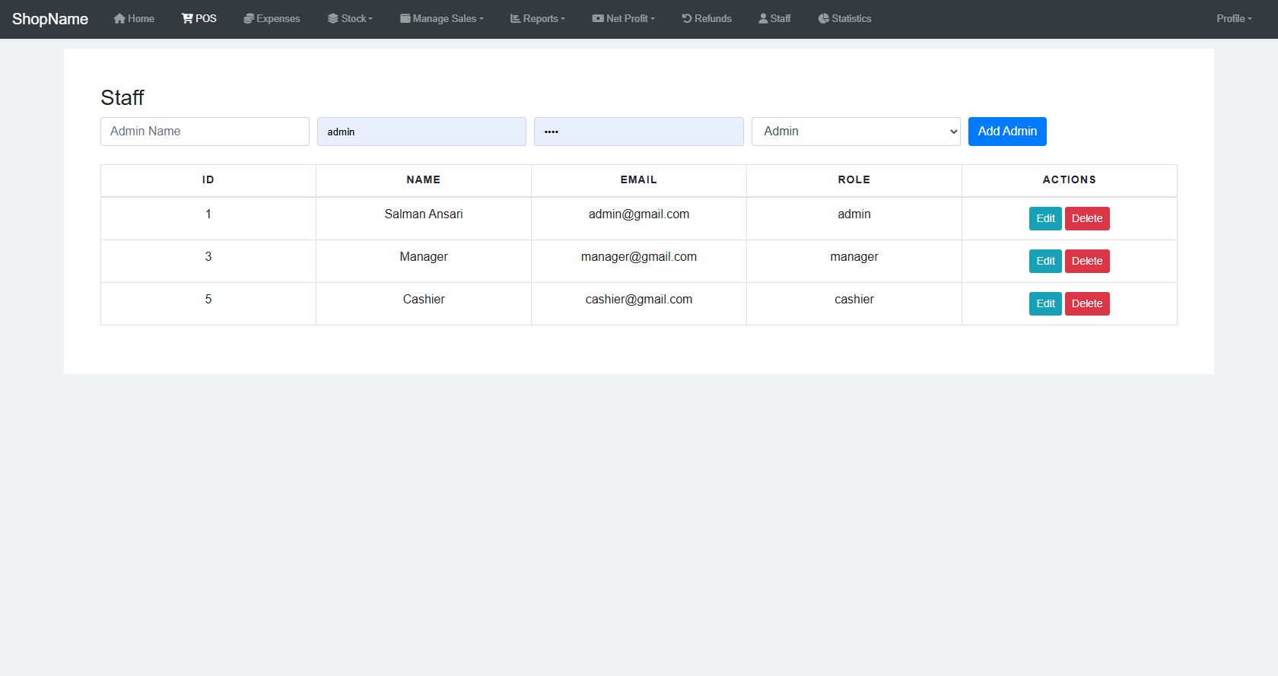Open the Admin role select box
This screenshot has width=1278, height=676.
pyautogui.click(x=856, y=132)
